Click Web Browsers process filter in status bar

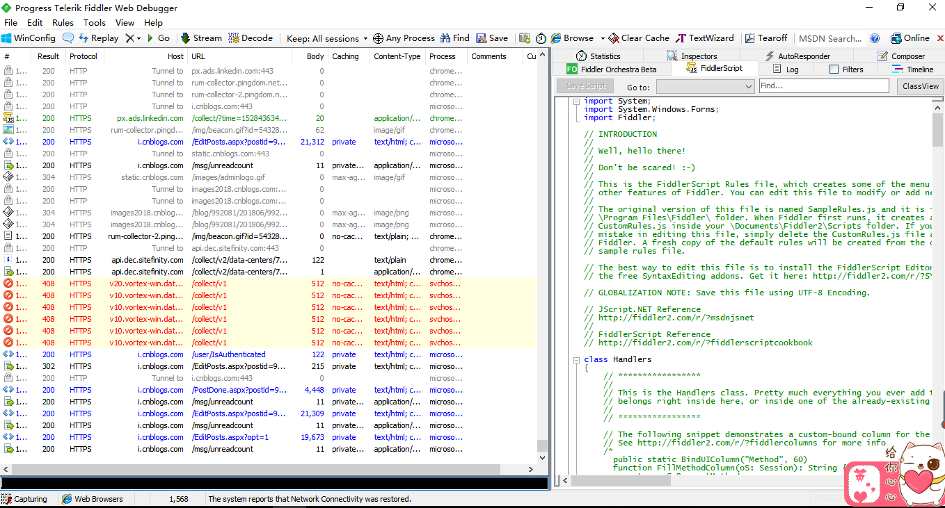(x=93, y=499)
